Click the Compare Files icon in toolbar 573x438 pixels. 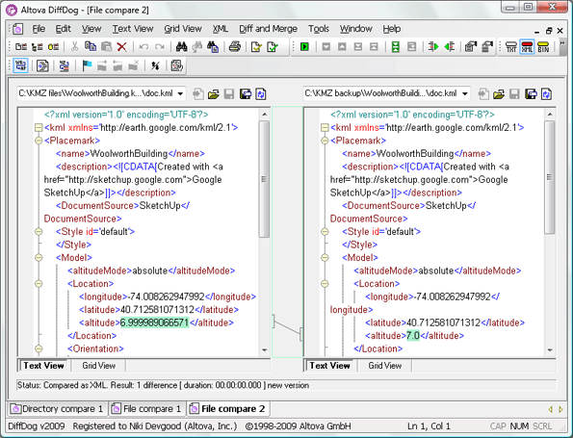pos(21,47)
